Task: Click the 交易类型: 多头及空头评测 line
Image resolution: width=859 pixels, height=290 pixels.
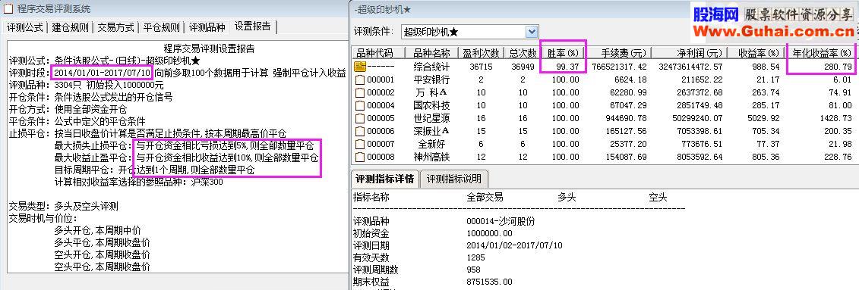Action: point(64,207)
